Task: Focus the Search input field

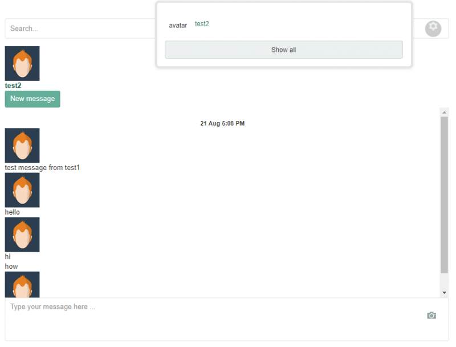Action: point(80,29)
